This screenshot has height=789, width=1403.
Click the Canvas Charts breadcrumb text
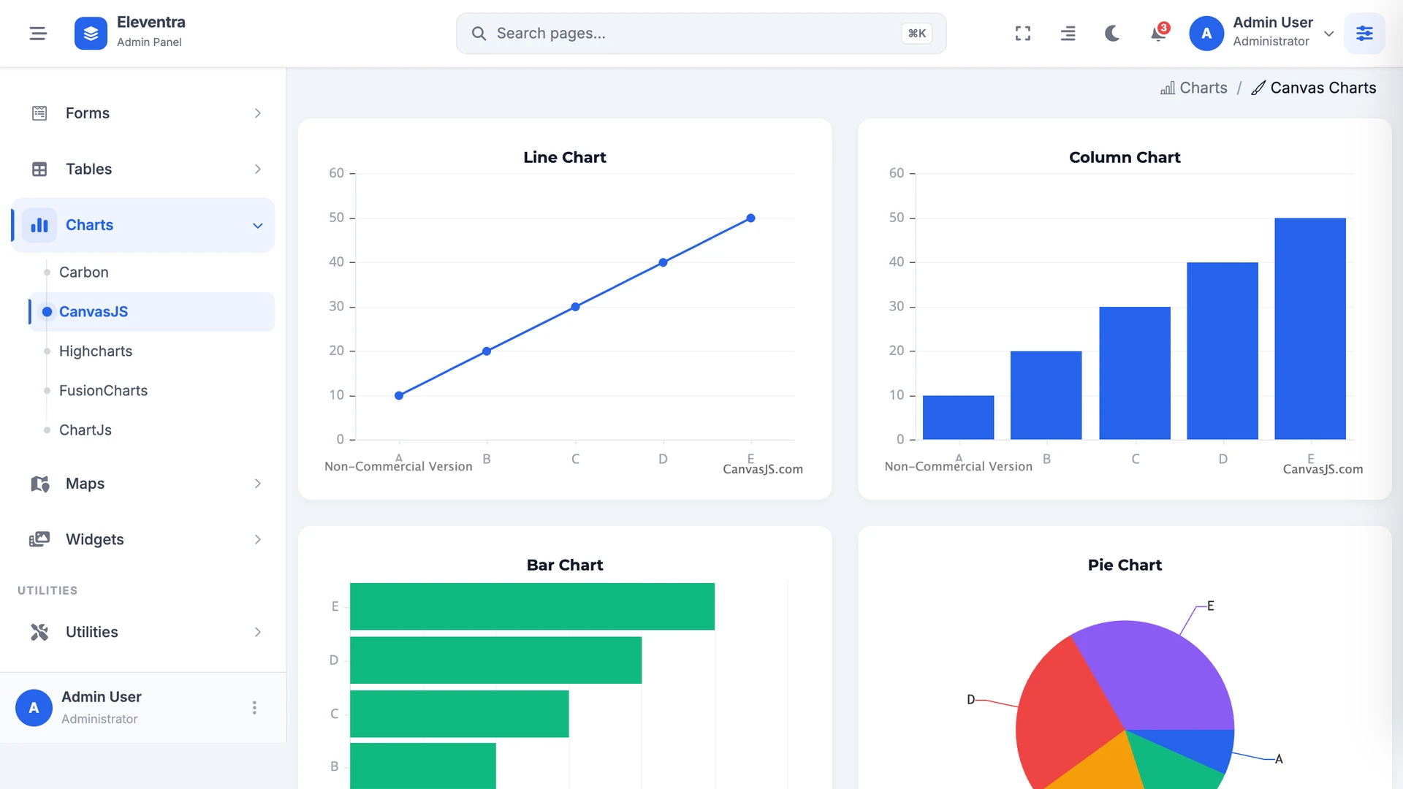(x=1323, y=88)
